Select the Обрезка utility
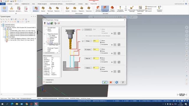 click(149, 9)
